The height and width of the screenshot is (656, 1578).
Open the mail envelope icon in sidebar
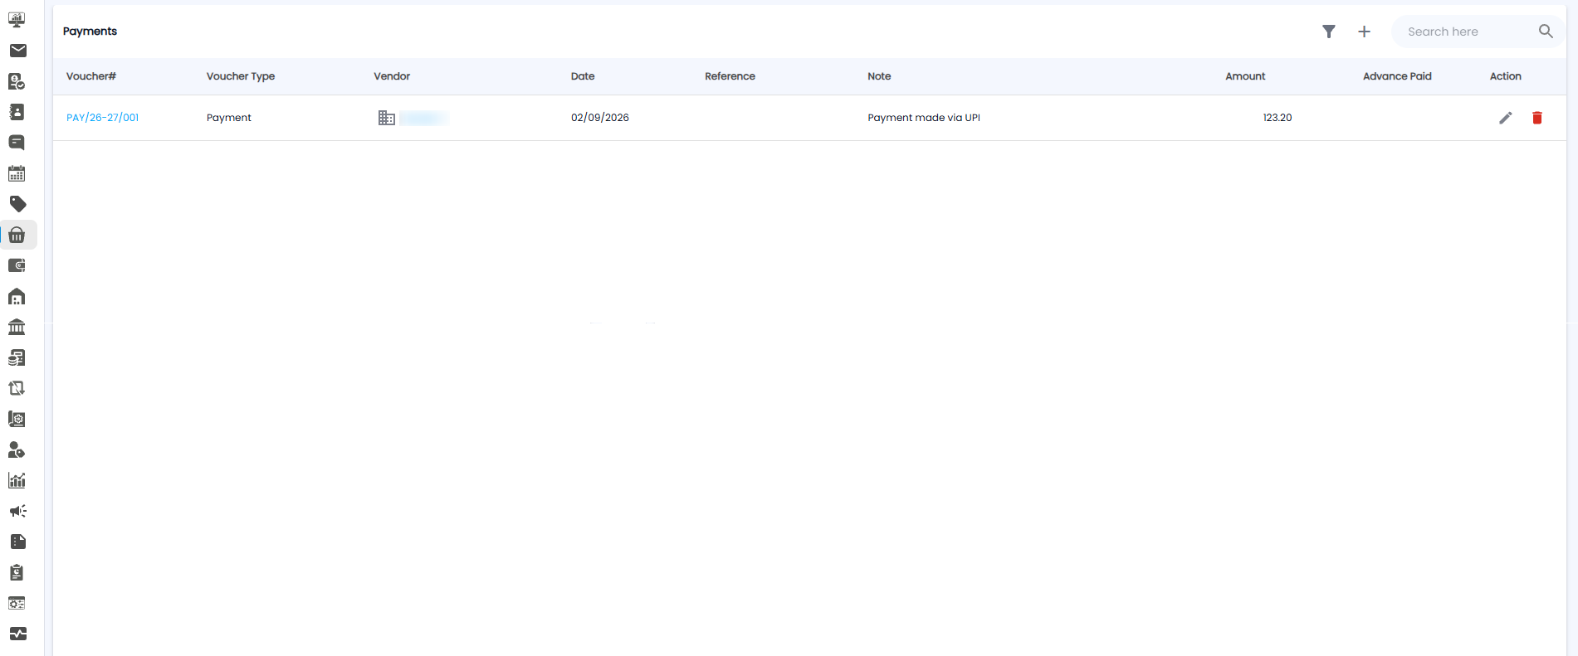[x=17, y=51]
